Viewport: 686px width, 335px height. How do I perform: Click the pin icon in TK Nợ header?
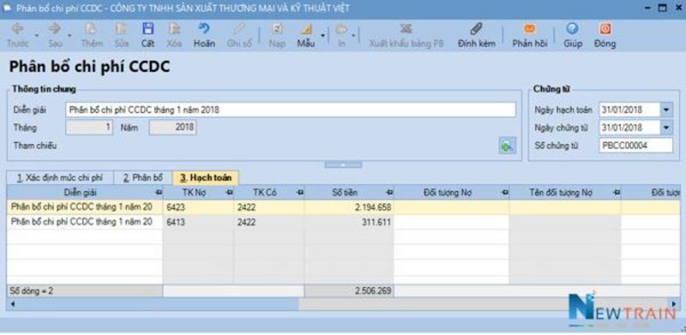tap(229, 193)
